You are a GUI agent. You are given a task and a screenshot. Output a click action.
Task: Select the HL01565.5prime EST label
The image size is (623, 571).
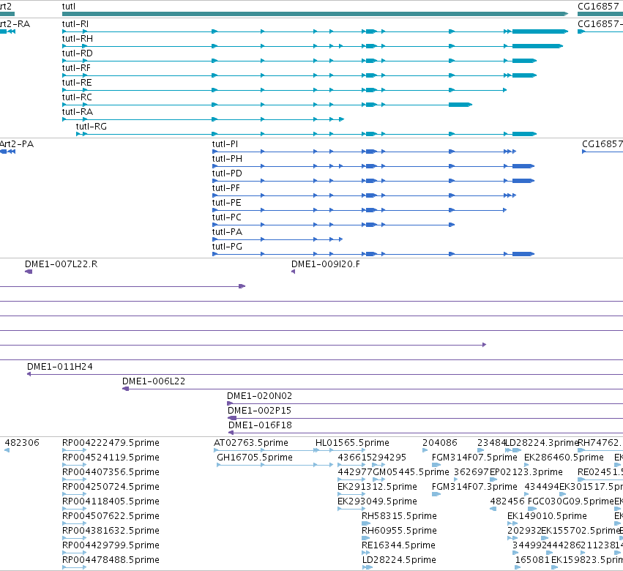coord(352,443)
